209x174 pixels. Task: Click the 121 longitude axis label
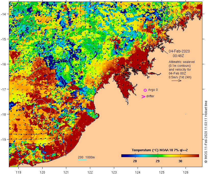click(66, 172)
